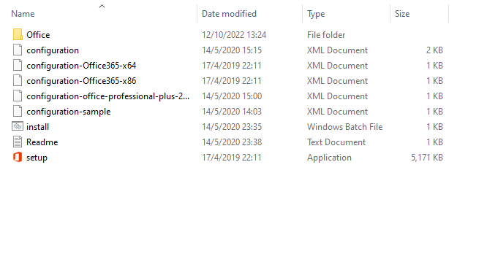
Task: Sort files by the Name column
Action: 23,14
